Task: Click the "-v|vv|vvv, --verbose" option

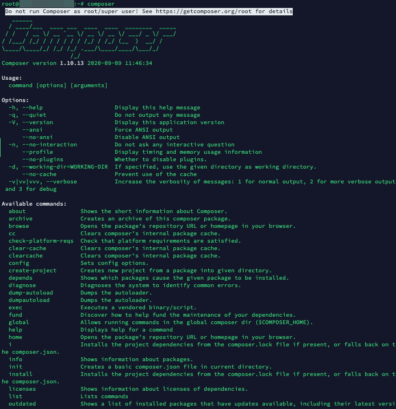Action: [43, 182]
